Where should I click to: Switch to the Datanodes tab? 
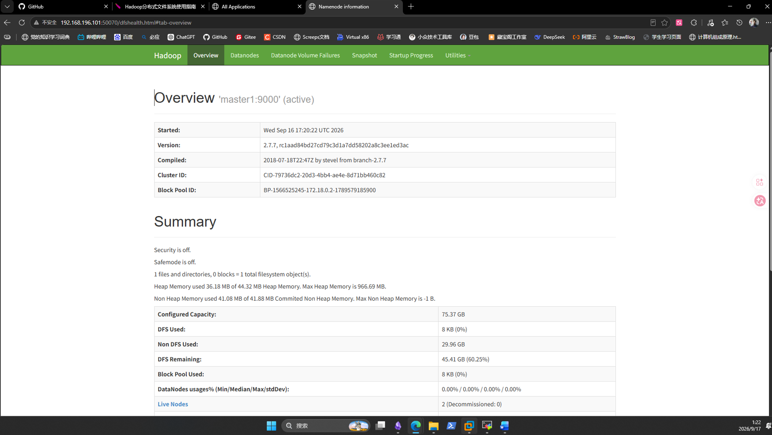click(245, 55)
